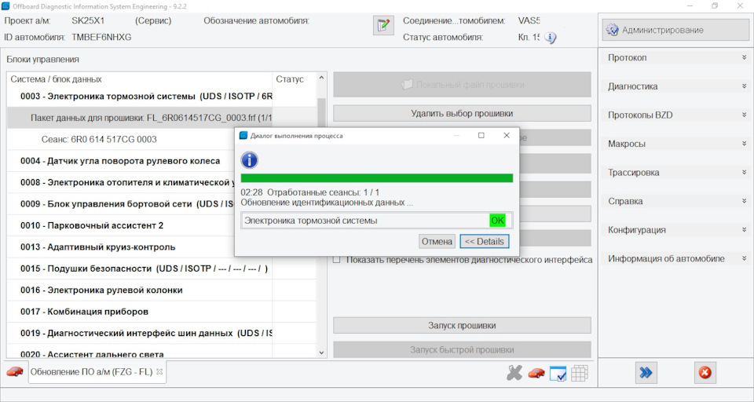Click the red circle cancel button

(x=705, y=373)
